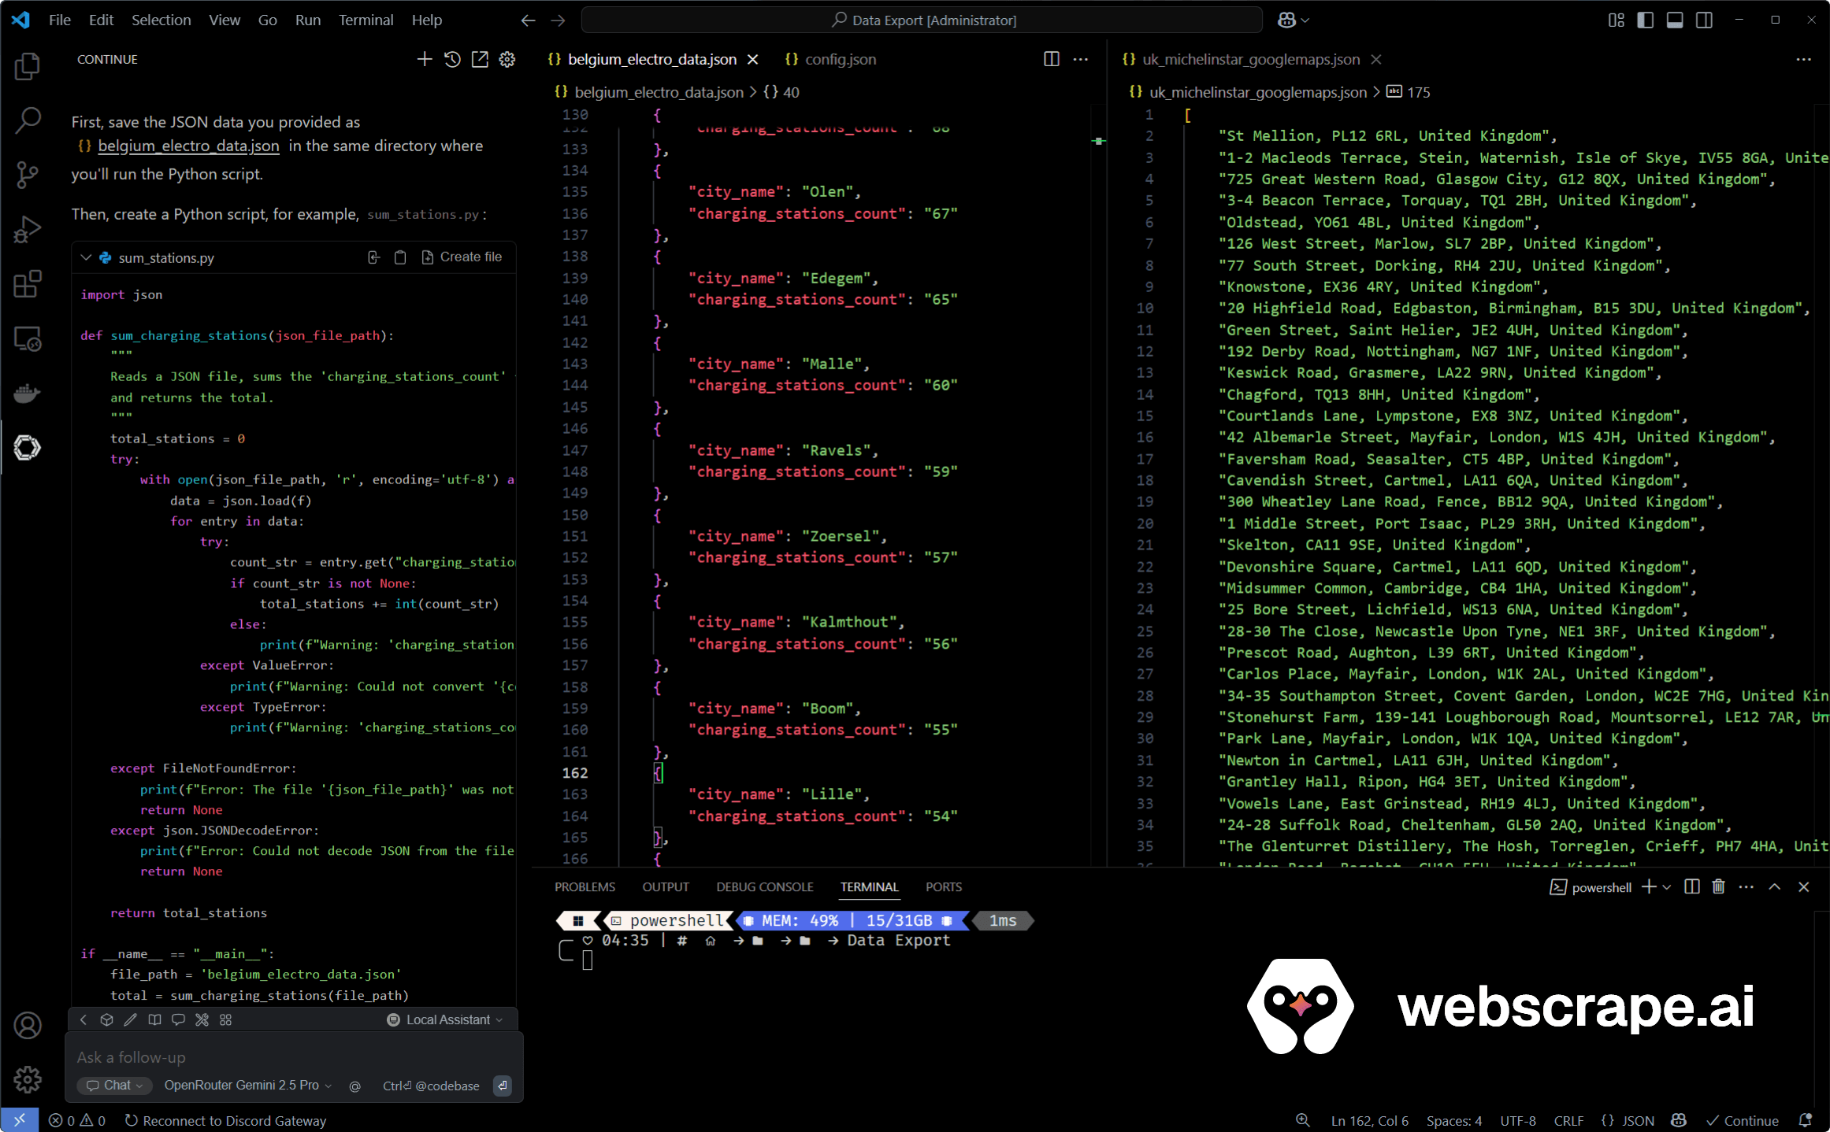The width and height of the screenshot is (1830, 1132).
Task: Split the terminal using split icon
Action: (1691, 886)
